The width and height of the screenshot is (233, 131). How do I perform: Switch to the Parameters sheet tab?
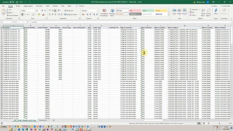pos(43,120)
